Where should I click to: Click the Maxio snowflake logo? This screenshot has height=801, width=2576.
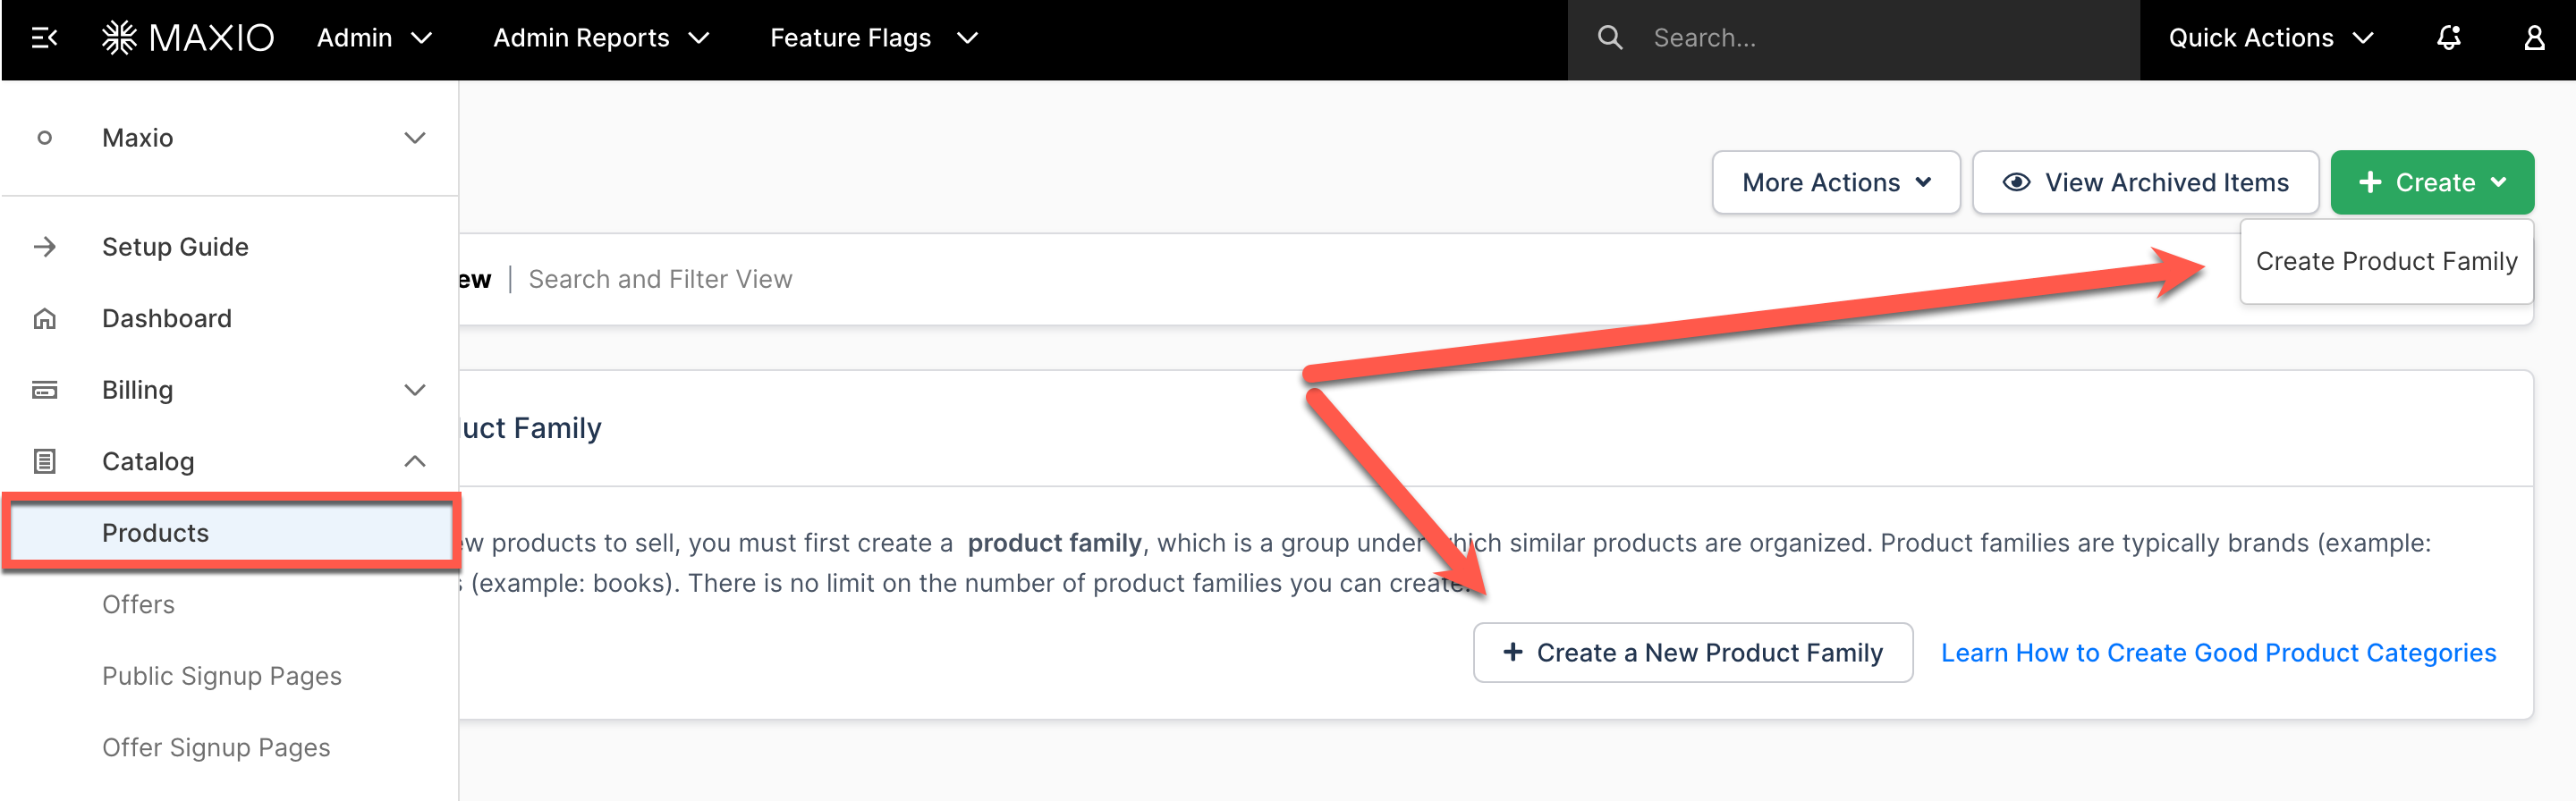119,38
